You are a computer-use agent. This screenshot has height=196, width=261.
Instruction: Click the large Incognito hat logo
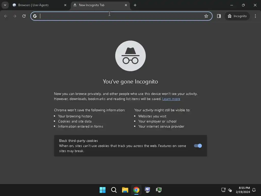[x=130, y=56]
